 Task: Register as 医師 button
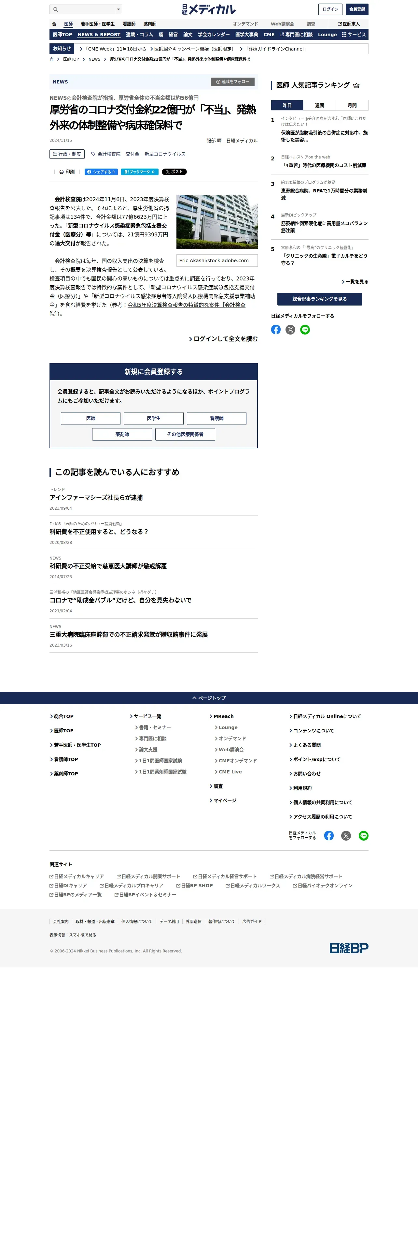point(91,418)
